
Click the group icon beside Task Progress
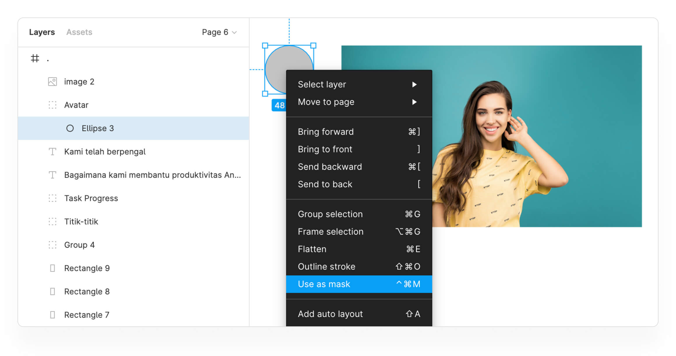pos(52,198)
